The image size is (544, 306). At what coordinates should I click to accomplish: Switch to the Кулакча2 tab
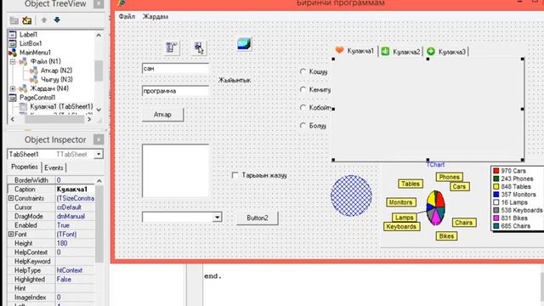pyautogui.click(x=402, y=52)
